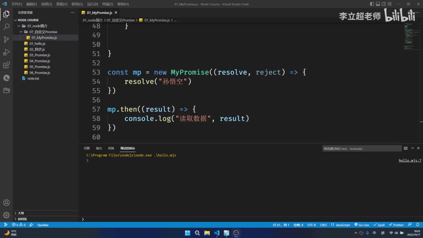Open 03_Promise.js in the file tree
Viewport: 423px width, 238px height.
[x=40, y=55]
